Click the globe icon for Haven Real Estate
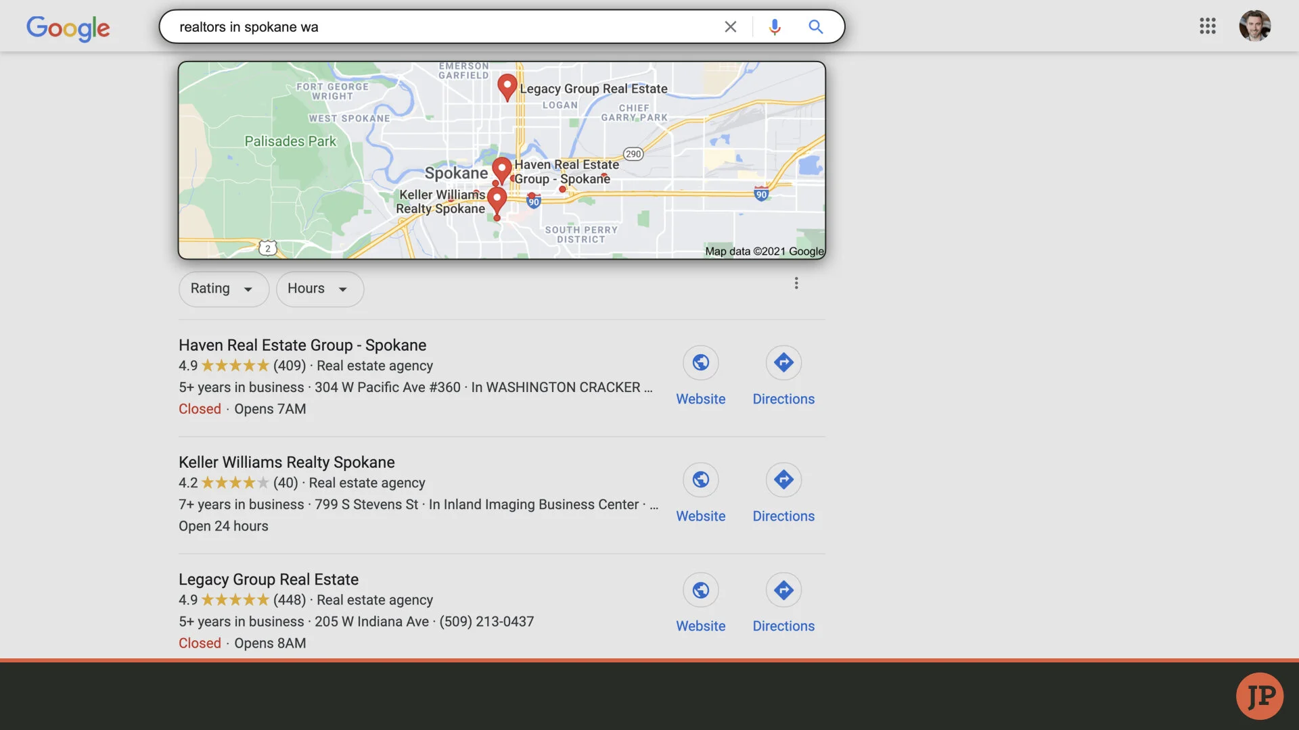Screen dimensions: 1299x730 pos(701,363)
